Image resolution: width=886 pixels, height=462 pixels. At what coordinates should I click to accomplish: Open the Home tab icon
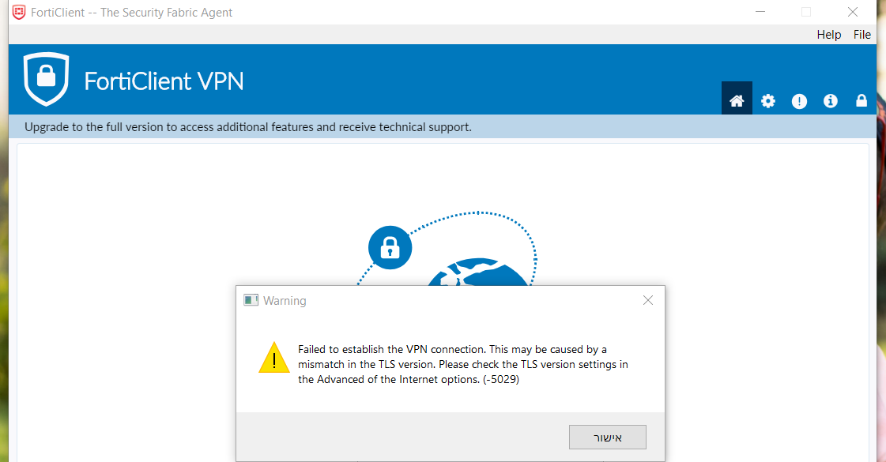[737, 100]
